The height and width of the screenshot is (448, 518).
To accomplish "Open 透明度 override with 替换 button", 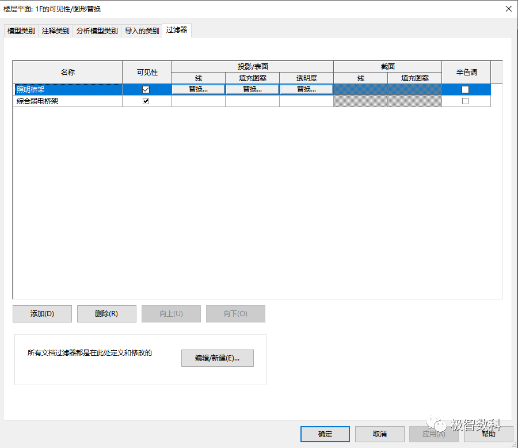I will (x=306, y=89).
